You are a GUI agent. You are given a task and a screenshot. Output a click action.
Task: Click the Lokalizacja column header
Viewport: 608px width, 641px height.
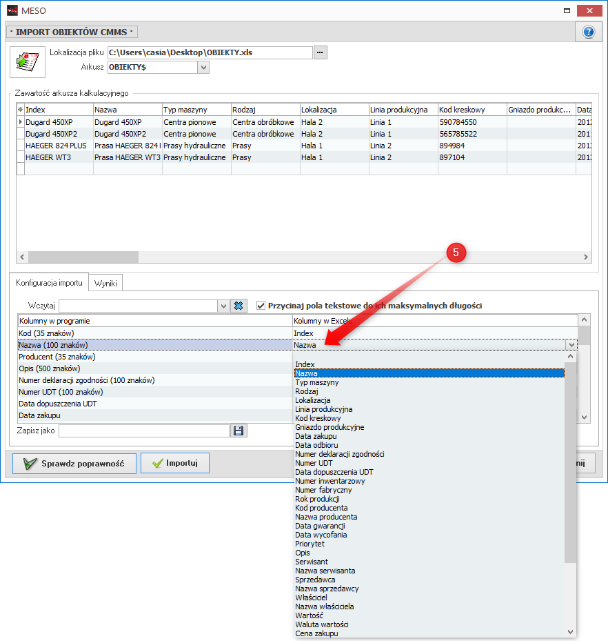click(334, 110)
